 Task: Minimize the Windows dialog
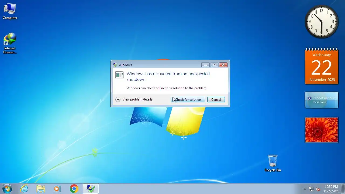pos(205,65)
